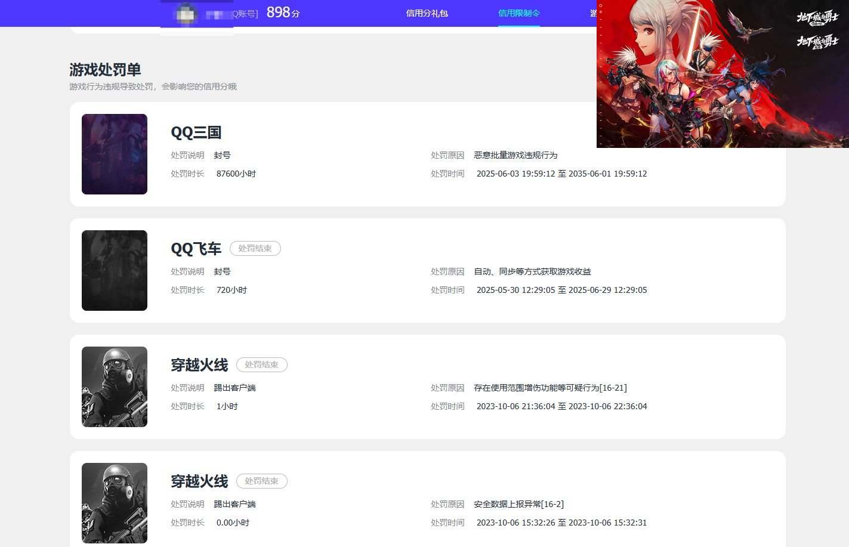Click the 898分 credit score
This screenshot has width=849, height=547.
pyautogui.click(x=283, y=13)
